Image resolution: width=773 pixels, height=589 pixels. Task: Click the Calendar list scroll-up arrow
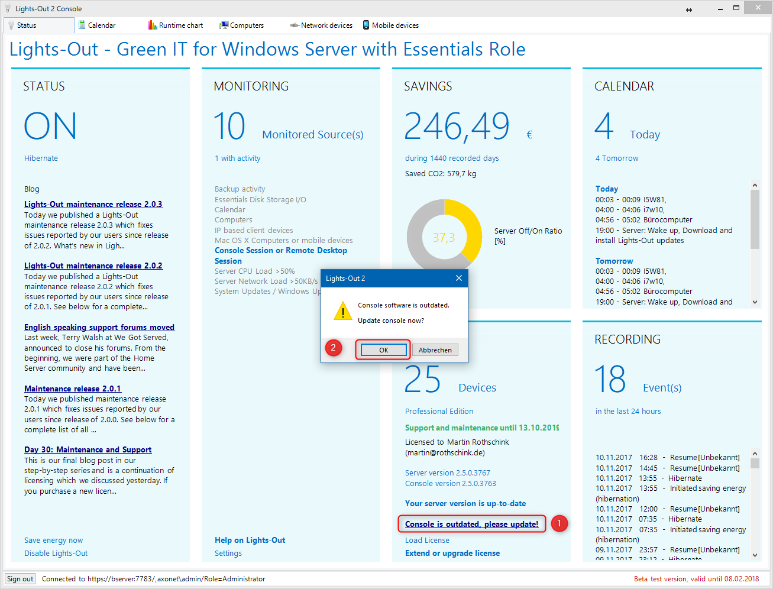(x=755, y=185)
